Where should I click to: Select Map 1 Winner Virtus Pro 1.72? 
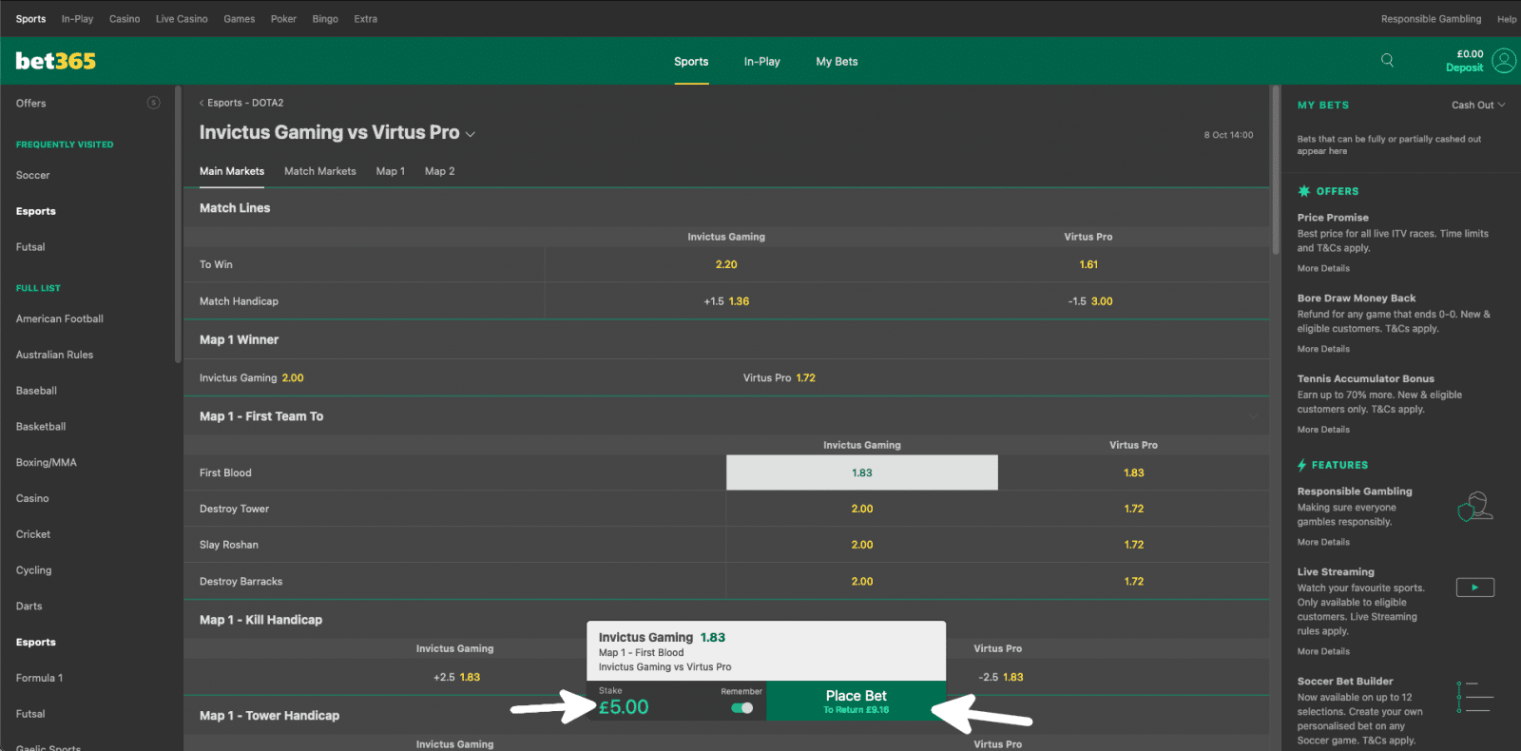[806, 377]
